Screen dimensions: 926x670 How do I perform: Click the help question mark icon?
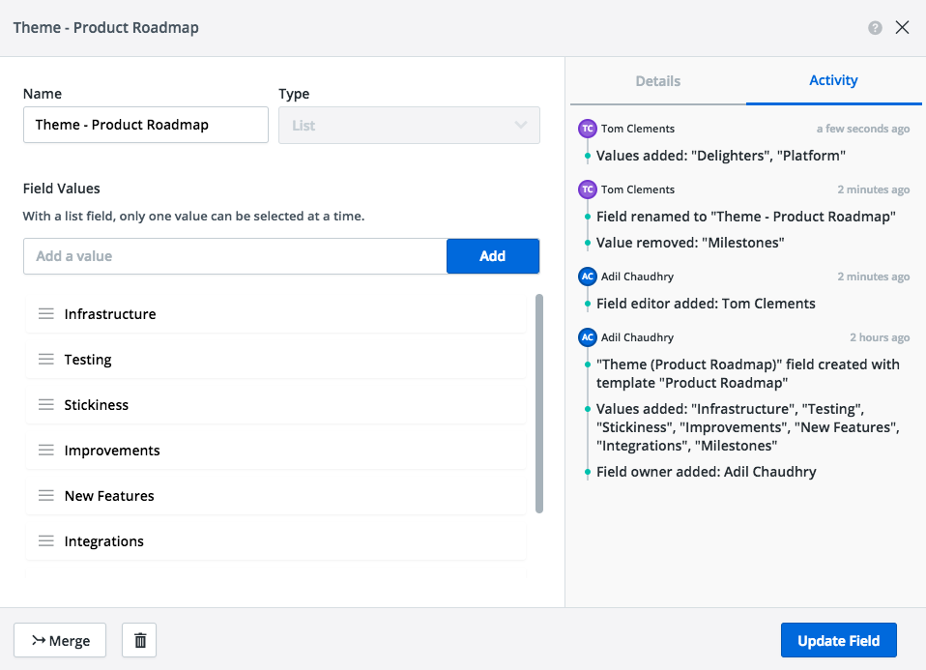[x=875, y=28]
